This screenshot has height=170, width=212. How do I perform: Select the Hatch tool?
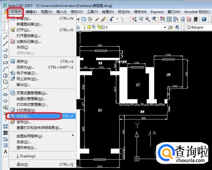pyautogui.click(x=5, y=126)
